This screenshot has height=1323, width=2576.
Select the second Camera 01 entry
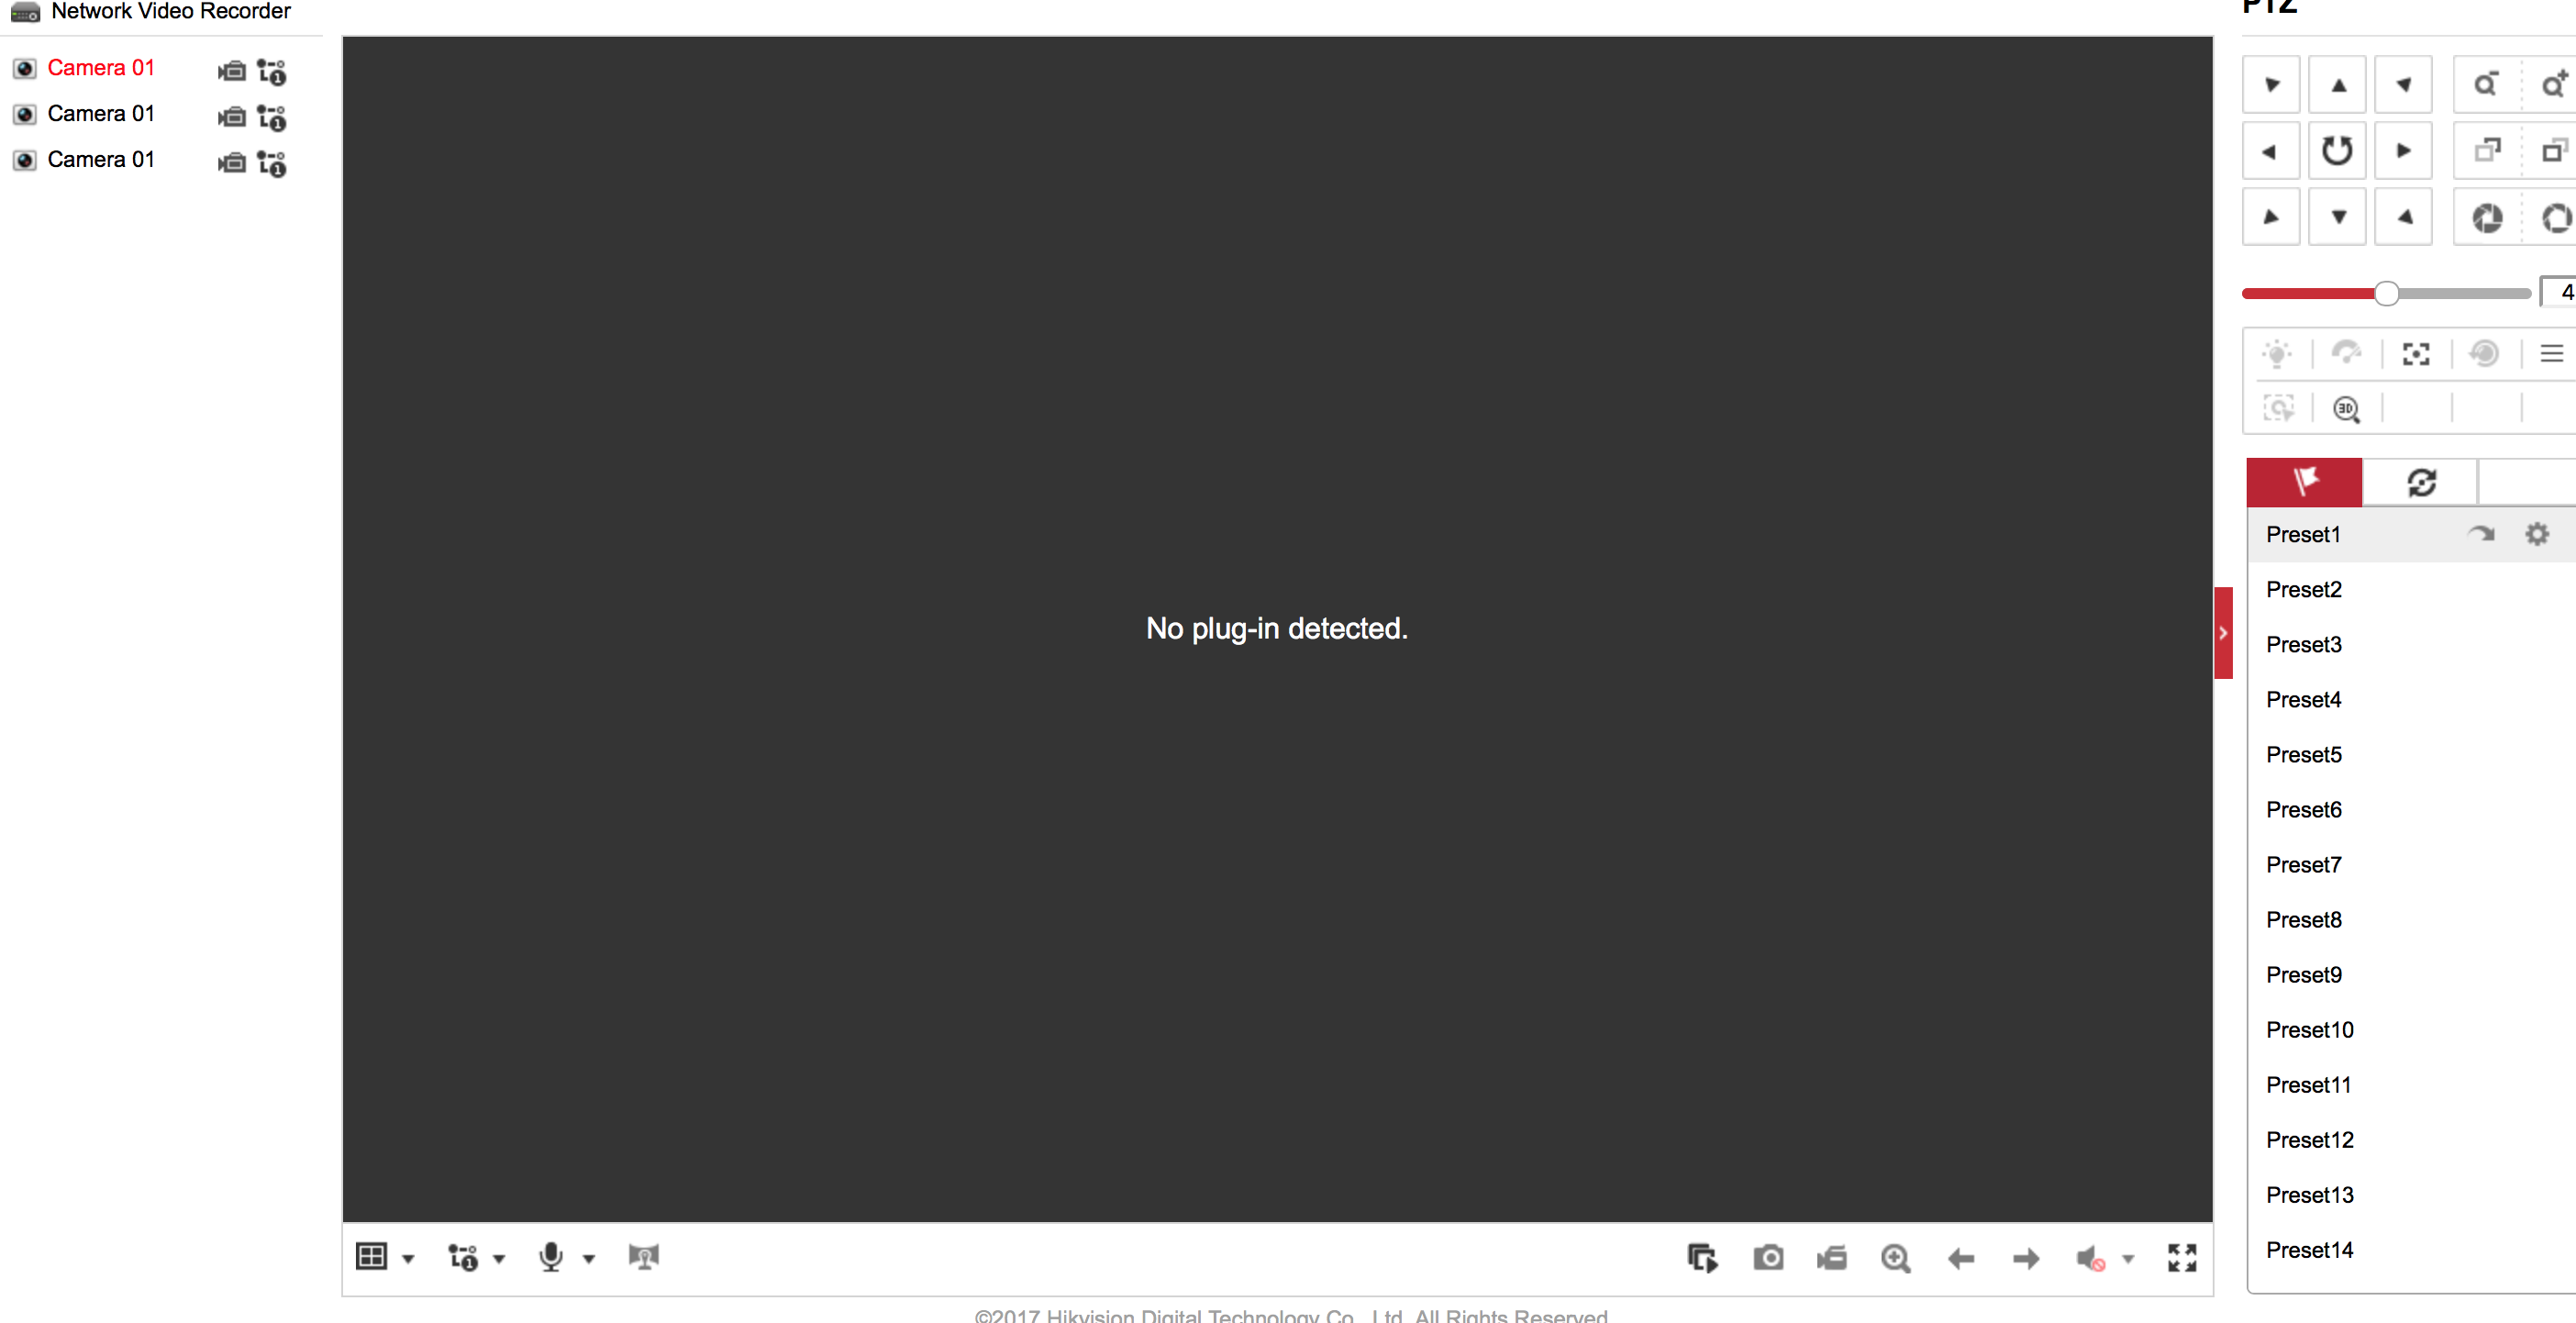coord(100,113)
